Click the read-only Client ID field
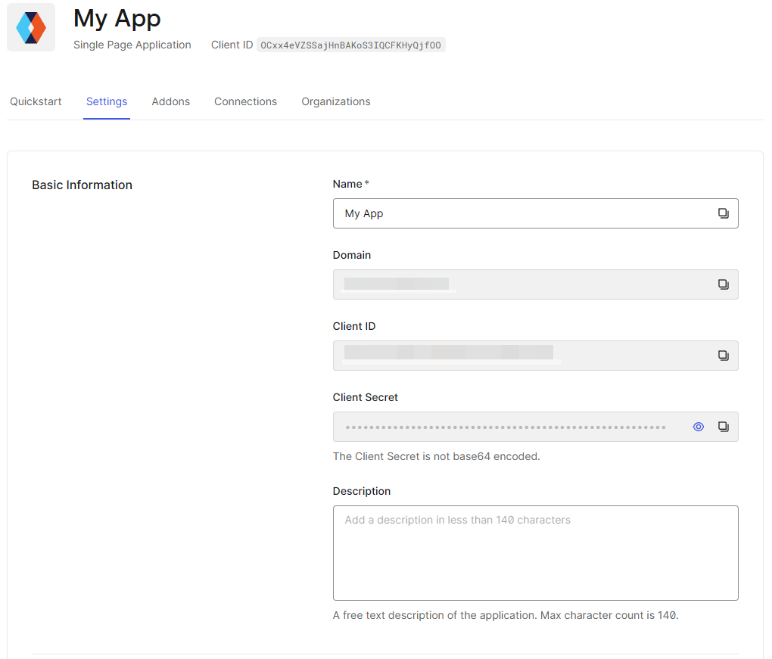The image size is (772, 659). pos(522,356)
